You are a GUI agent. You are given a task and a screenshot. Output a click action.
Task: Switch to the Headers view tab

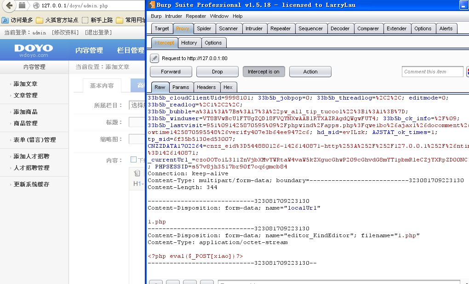pos(206,87)
